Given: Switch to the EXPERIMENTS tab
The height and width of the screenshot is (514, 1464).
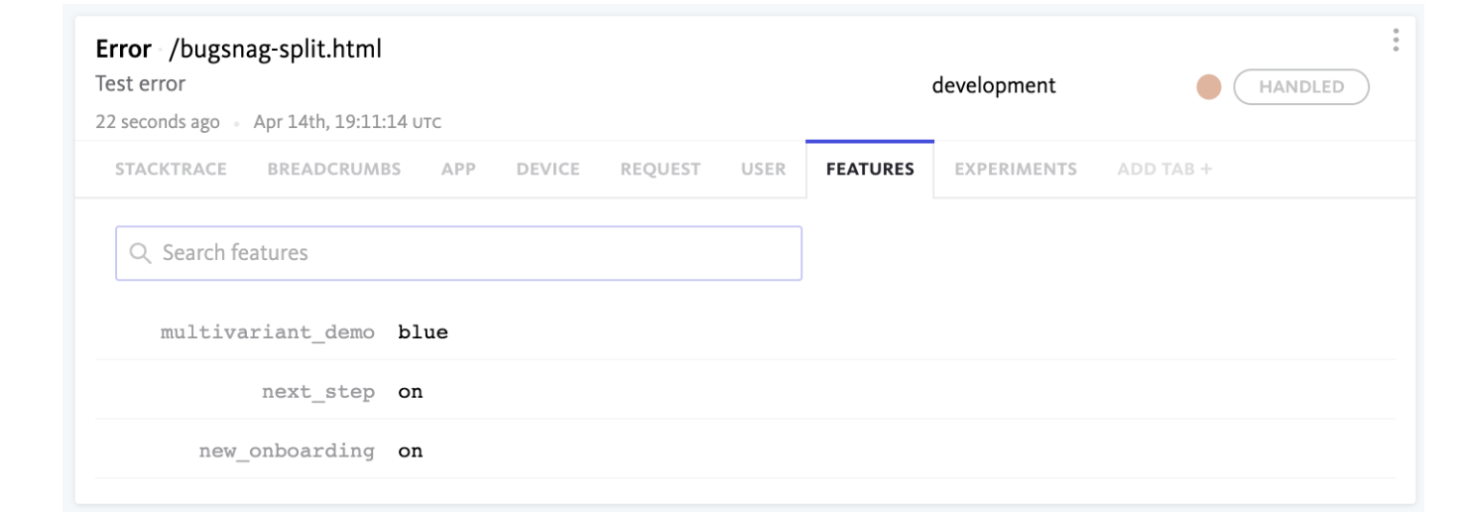Looking at the screenshot, I should click(x=1015, y=169).
